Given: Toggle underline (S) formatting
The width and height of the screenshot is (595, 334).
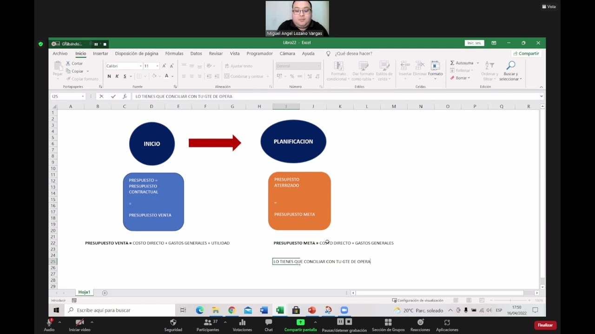Looking at the screenshot, I should [x=125, y=76].
